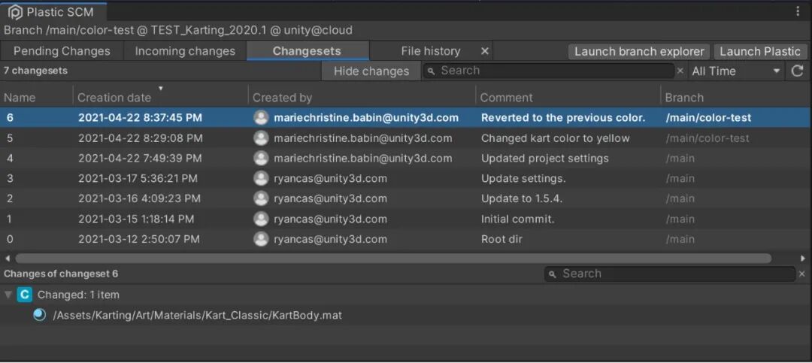Click Launch branch explorer button
Image resolution: width=812 pixels, height=363 pixels.
click(639, 51)
